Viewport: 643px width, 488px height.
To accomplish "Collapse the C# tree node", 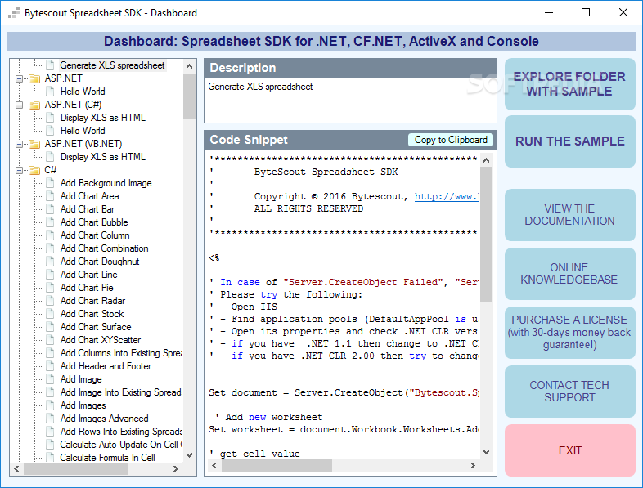I will click(x=20, y=171).
